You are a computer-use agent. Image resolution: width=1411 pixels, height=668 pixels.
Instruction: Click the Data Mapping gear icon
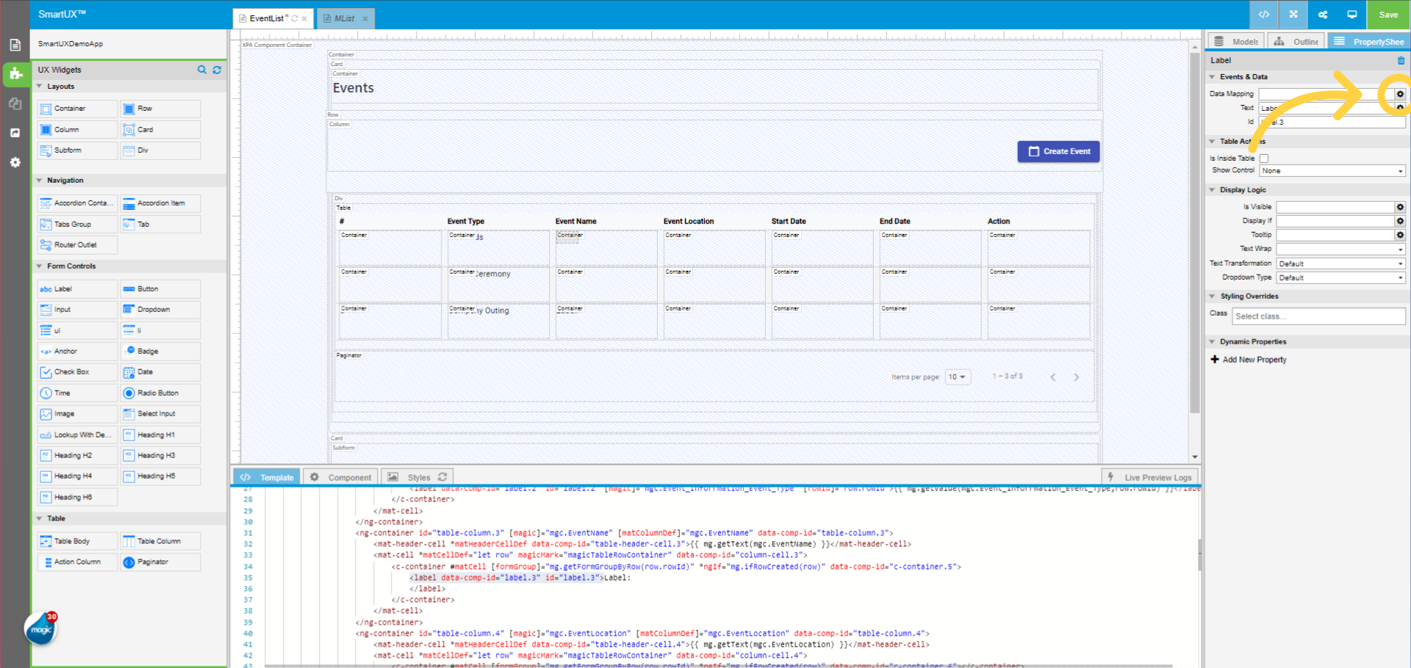point(1400,94)
